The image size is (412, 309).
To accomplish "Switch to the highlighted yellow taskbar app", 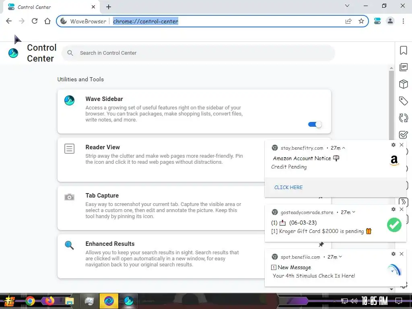I will point(109,301).
